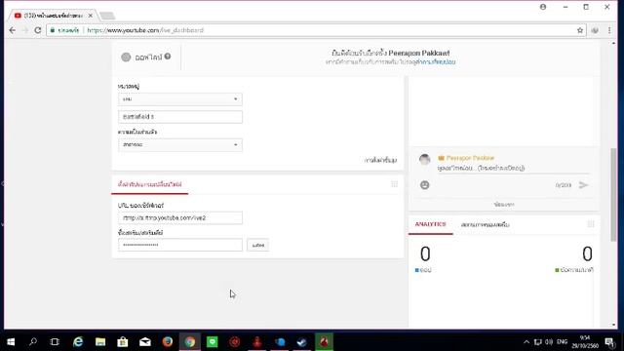The width and height of the screenshot is (624, 351).
Task: Click the offline status help question mark
Action: tap(168, 57)
